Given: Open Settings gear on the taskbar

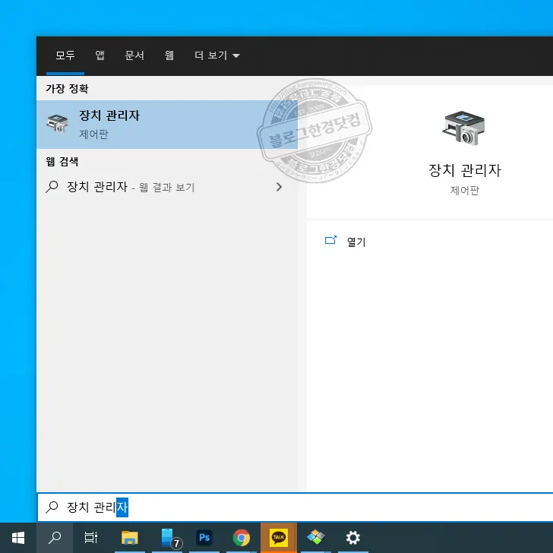Looking at the screenshot, I should click(x=352, y=538).
